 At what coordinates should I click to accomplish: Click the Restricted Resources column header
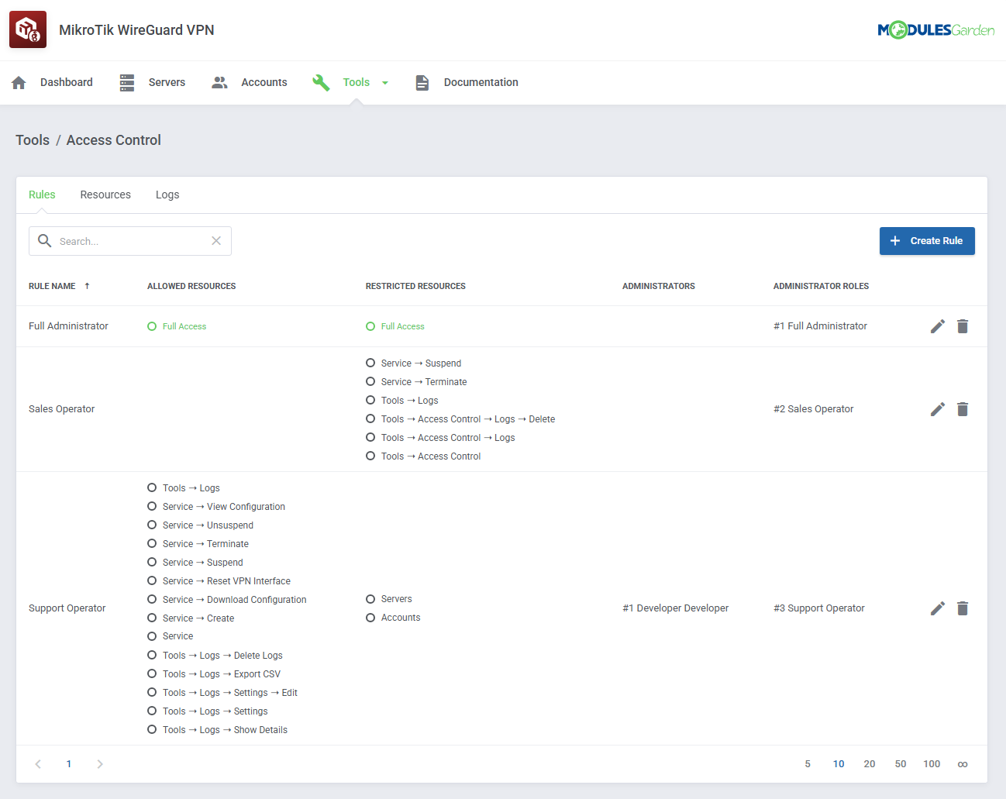click(x=415, y=286)
